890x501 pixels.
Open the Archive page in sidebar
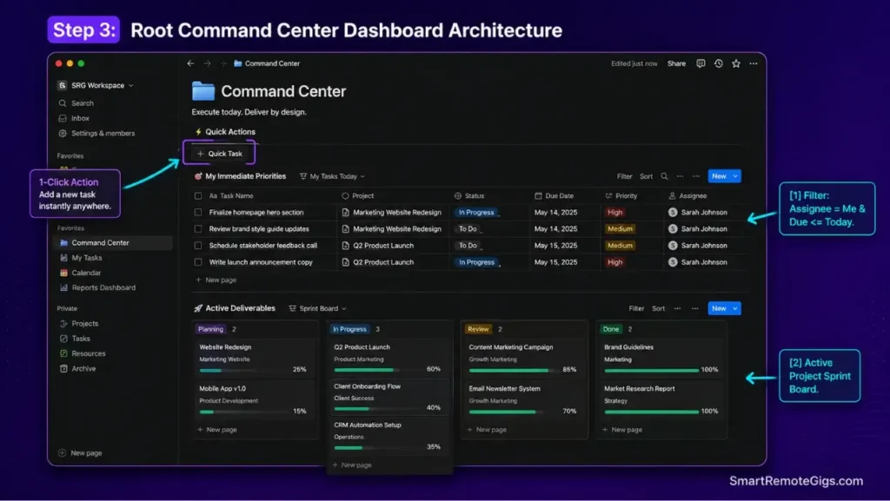click(83, 368)
